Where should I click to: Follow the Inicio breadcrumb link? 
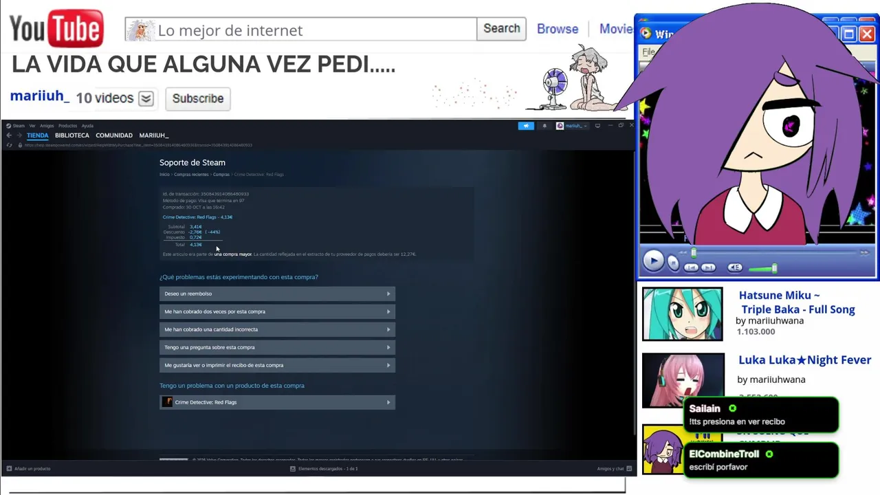tap(164, 175)
